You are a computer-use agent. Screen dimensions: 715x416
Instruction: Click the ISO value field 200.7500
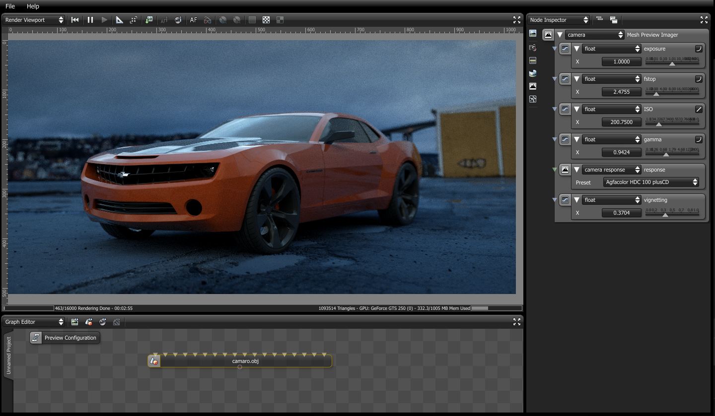[622, 122]
